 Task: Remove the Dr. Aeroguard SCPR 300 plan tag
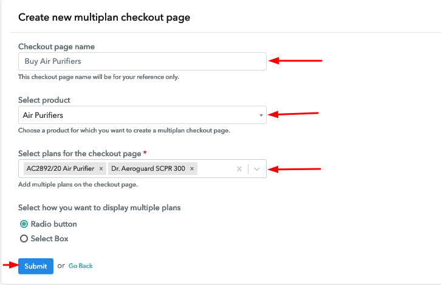click(192, 168)
